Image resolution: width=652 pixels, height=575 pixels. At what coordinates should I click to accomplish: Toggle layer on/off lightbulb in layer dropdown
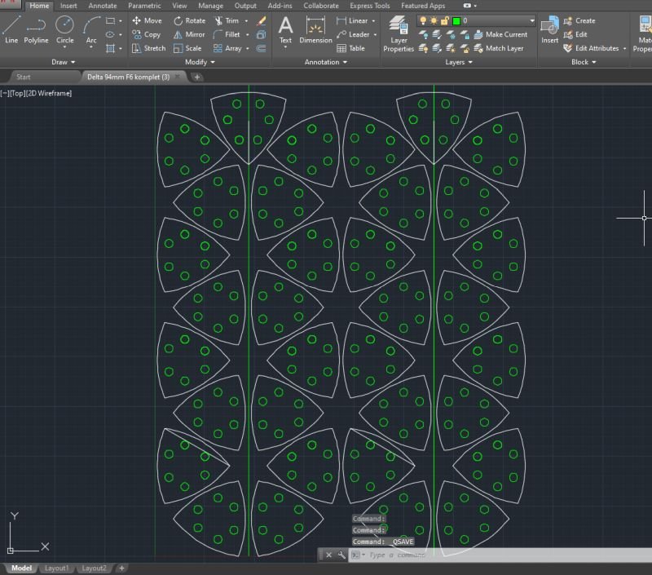click(424, 20)
